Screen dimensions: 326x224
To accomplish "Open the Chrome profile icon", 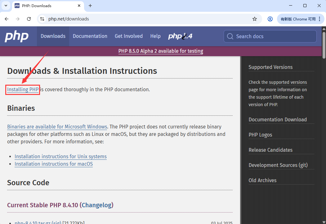I will click(x=270, y=19).
